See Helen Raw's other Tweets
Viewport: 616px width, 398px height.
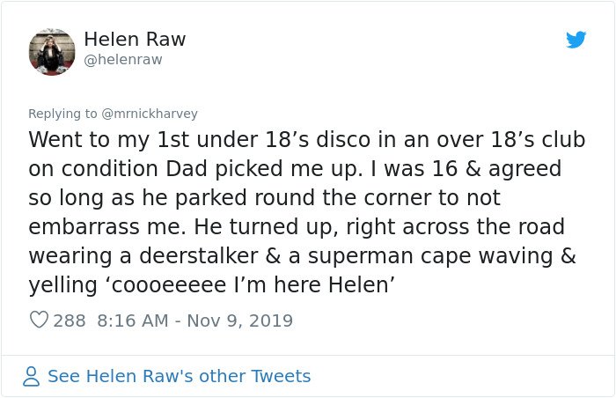[179, 376]
